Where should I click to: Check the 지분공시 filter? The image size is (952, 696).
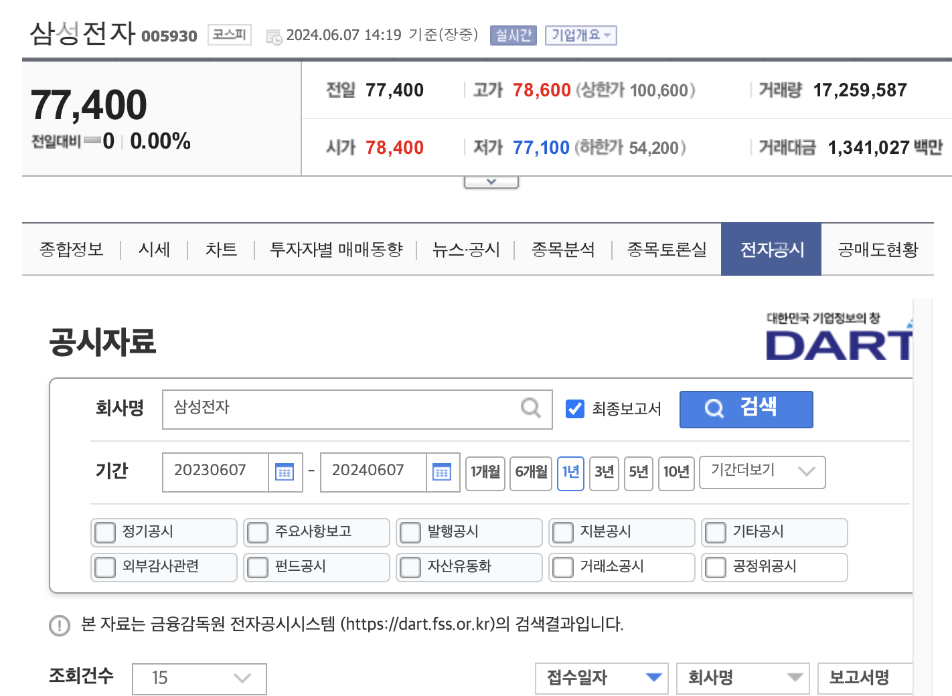[x=563, y=533]
